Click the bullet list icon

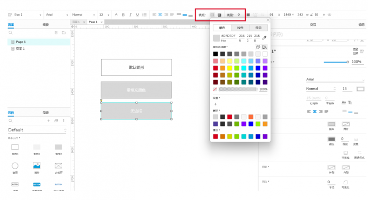point(144,15)
